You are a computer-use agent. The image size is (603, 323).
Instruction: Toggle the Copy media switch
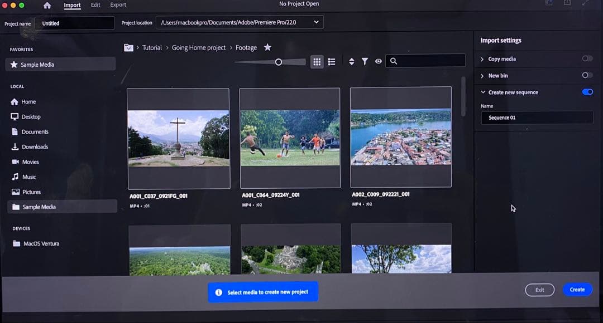tap(587, 58)
